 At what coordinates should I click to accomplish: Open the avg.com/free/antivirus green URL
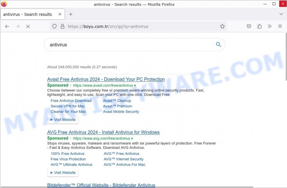click(x=101, y=139)
